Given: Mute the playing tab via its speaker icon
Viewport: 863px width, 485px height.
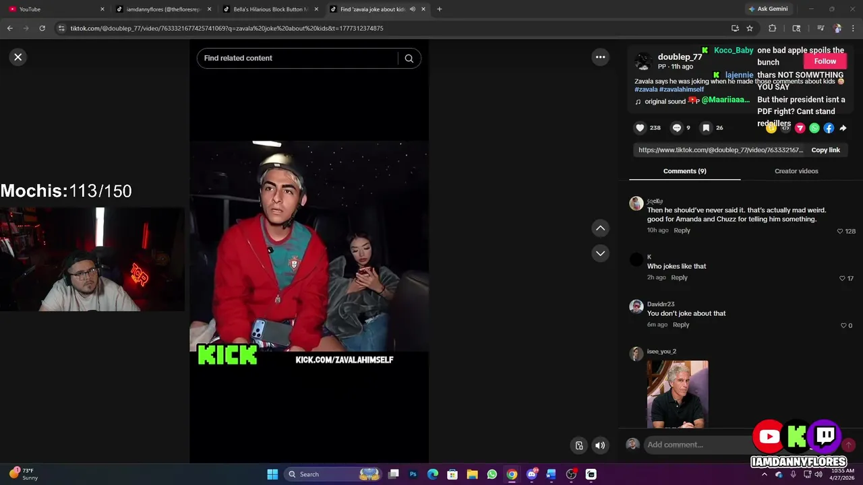Looking at the screenshot, I should click(412, 9).
